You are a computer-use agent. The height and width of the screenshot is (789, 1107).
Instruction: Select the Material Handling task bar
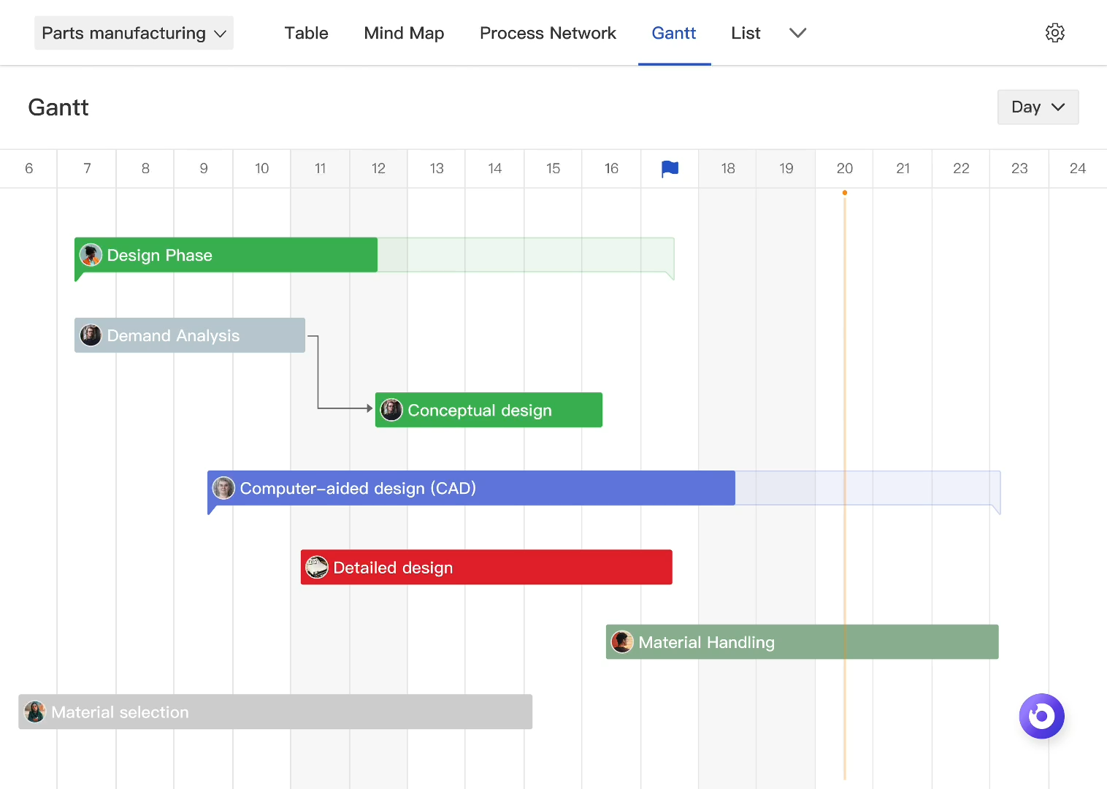point(802,642)
